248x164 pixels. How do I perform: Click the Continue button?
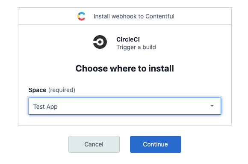point(156,144)
